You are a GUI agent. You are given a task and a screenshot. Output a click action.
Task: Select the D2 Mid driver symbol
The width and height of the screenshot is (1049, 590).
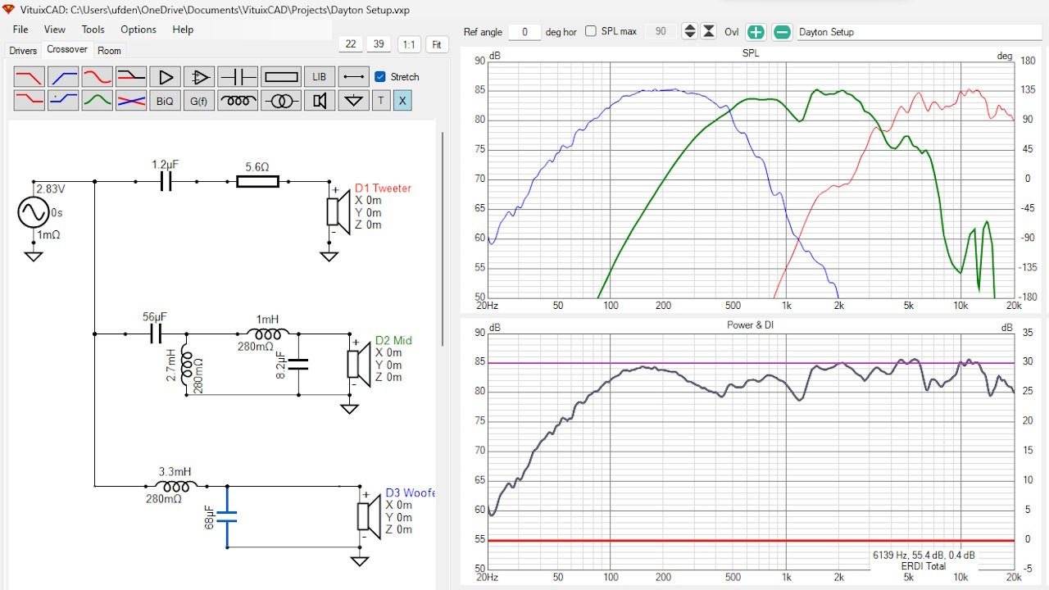(359, 364)
